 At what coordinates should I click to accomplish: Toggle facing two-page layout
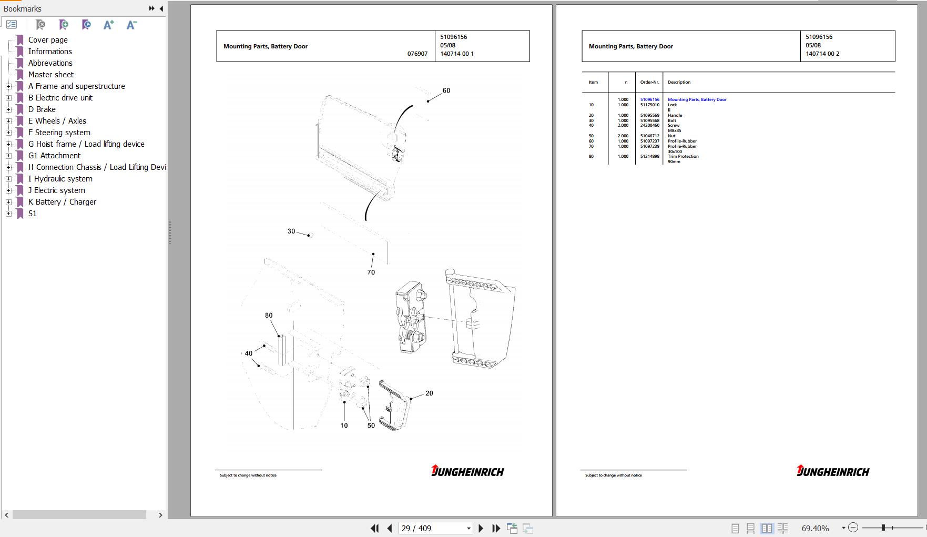(x=767, y=528)
